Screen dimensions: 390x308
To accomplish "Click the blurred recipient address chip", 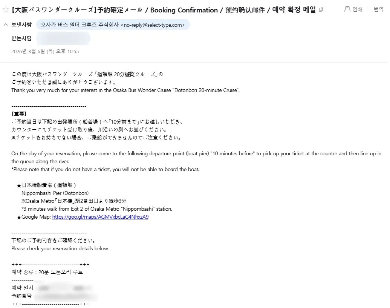I will [63, 38].
